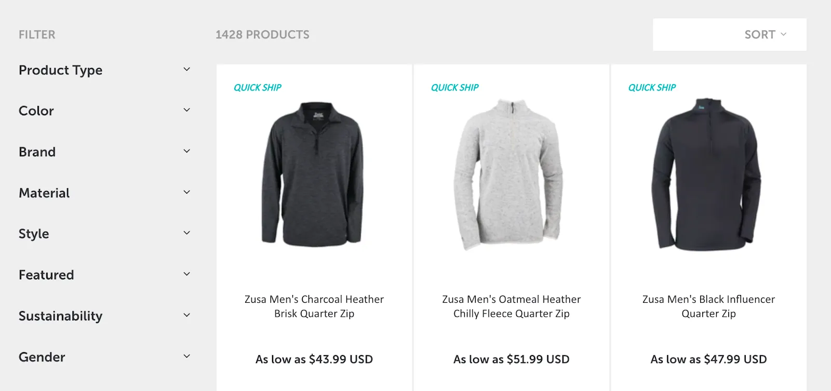This screenshot has width=831, height=391.
Task: Open Charcoal Heather Brisk Quarter Zip image
Action: [314, 174]
